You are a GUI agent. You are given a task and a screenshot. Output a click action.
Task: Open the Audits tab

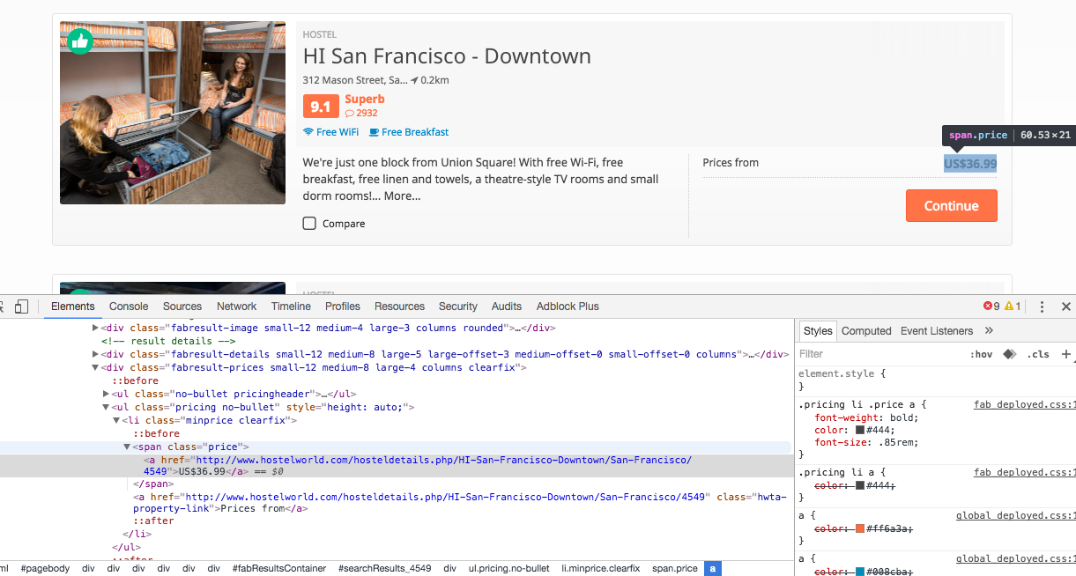click(507, 306)
